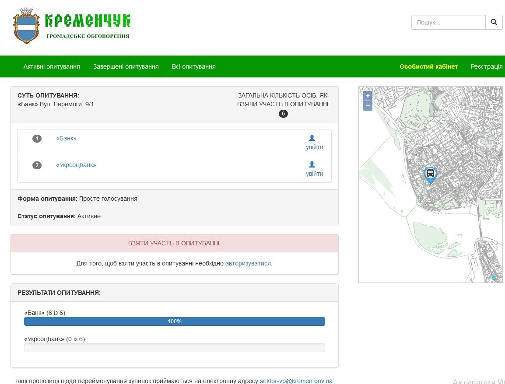
Task: Go to Всі опитування page
Action: coord(193,66)
